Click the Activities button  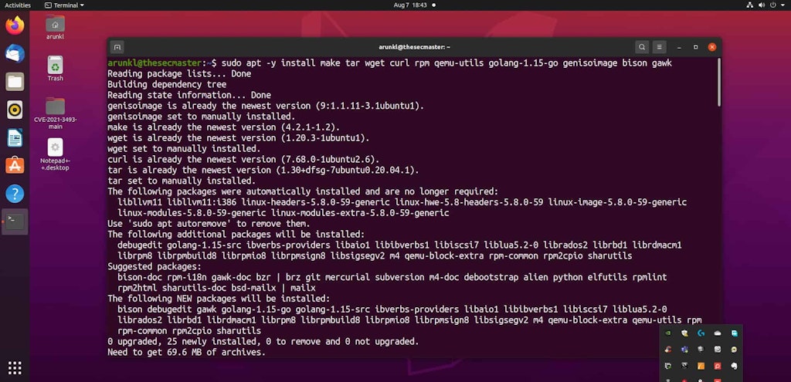click(x=18, y=5)
